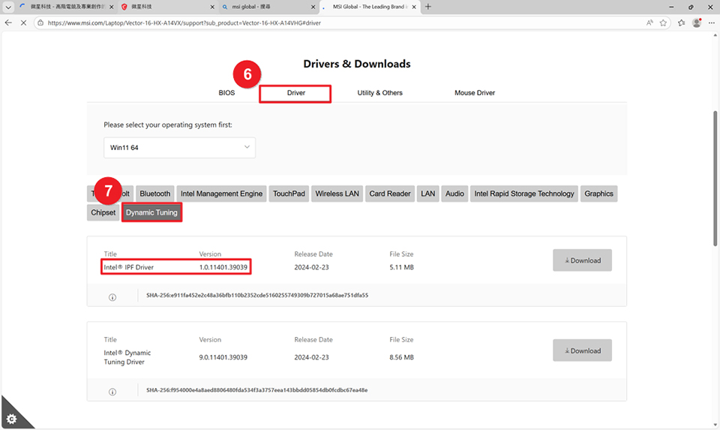Filter drivers by Bluetooth category
Viewport: 720px width, 430px height.
pyautogui.click(x=154, y=194)
